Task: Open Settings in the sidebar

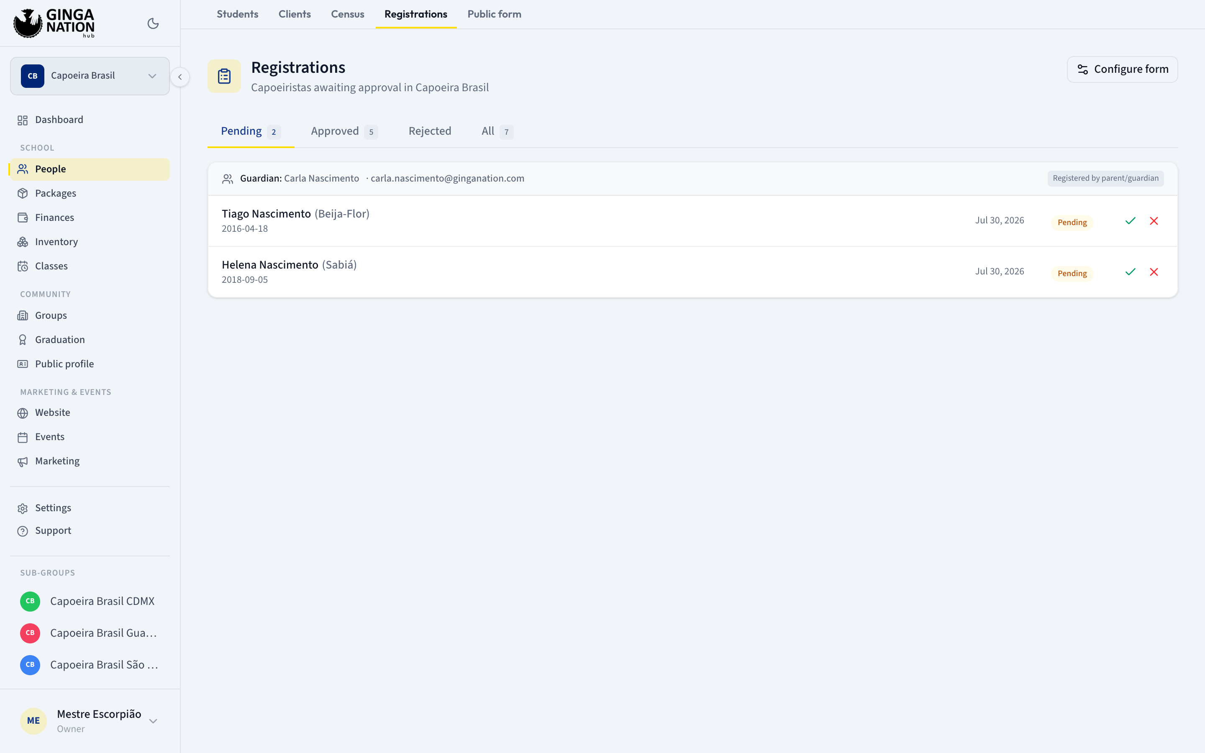Action: point(90,508)
